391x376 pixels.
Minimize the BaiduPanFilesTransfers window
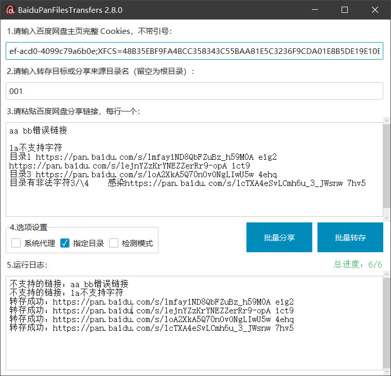pyautogui.click(x=315, y=10)
